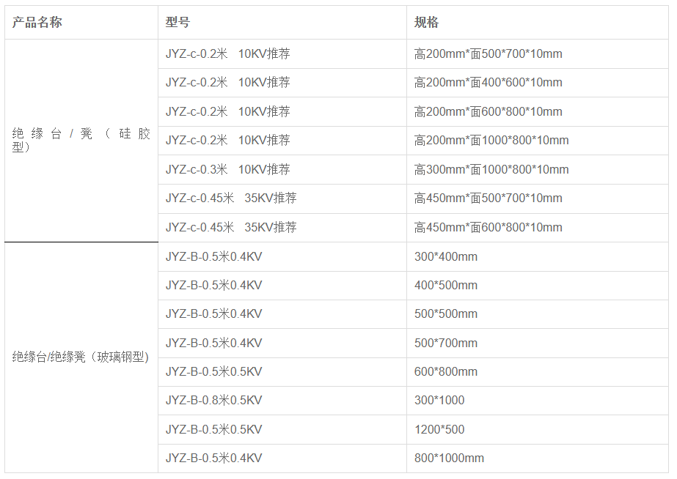The height and width of the screenshot is (479, 677).
Task: Click the spec cell 高200mm*面400*600*10mm
Action: (x=538, y=83)
